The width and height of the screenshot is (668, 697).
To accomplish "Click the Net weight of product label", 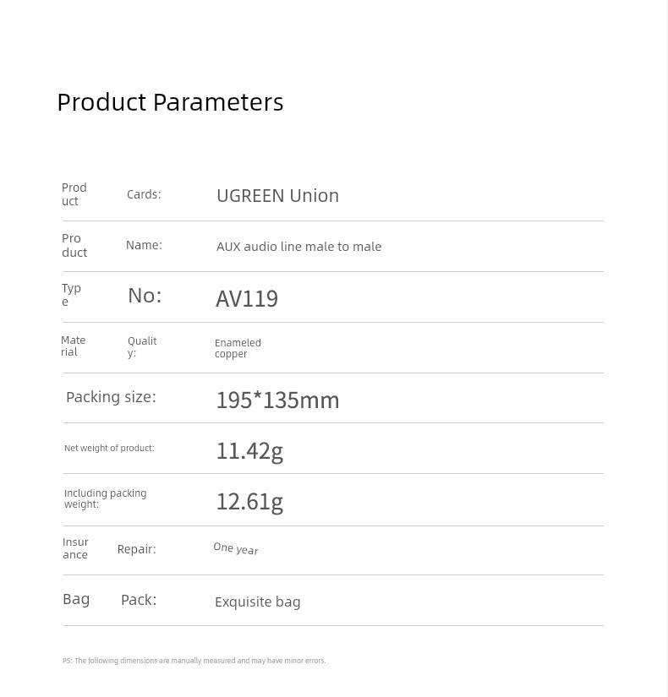I will (109, 448).
